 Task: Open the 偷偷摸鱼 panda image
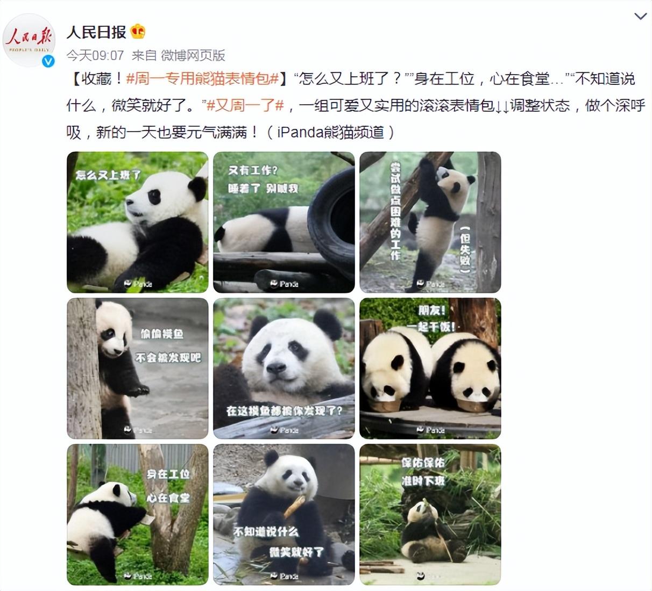(138, 369)
